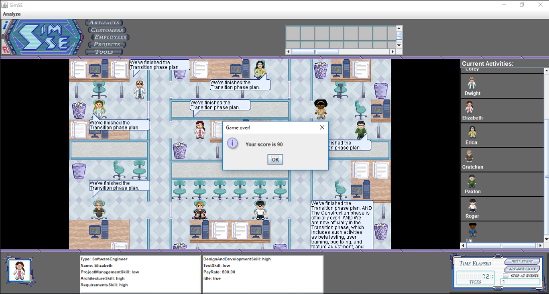
Task: Close the Game over dialog
Action: [322, 127]
